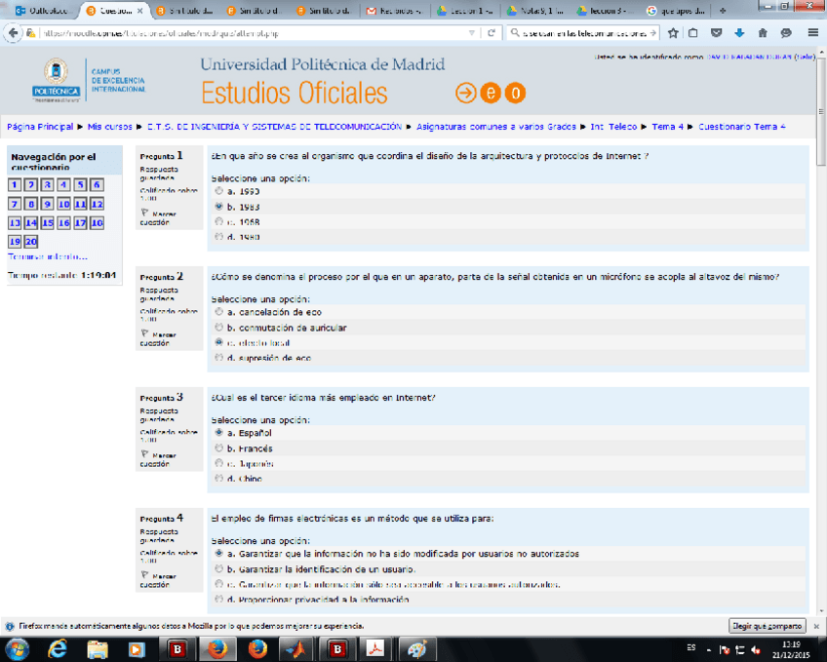Flag question 2 with Marcar cuestión
The width and height of the screenshot is (827, 662).
click(x=158, y=338)
